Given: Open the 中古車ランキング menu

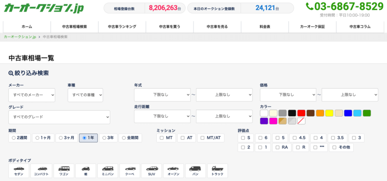Looking at the screenshot, I should (122, 27).
